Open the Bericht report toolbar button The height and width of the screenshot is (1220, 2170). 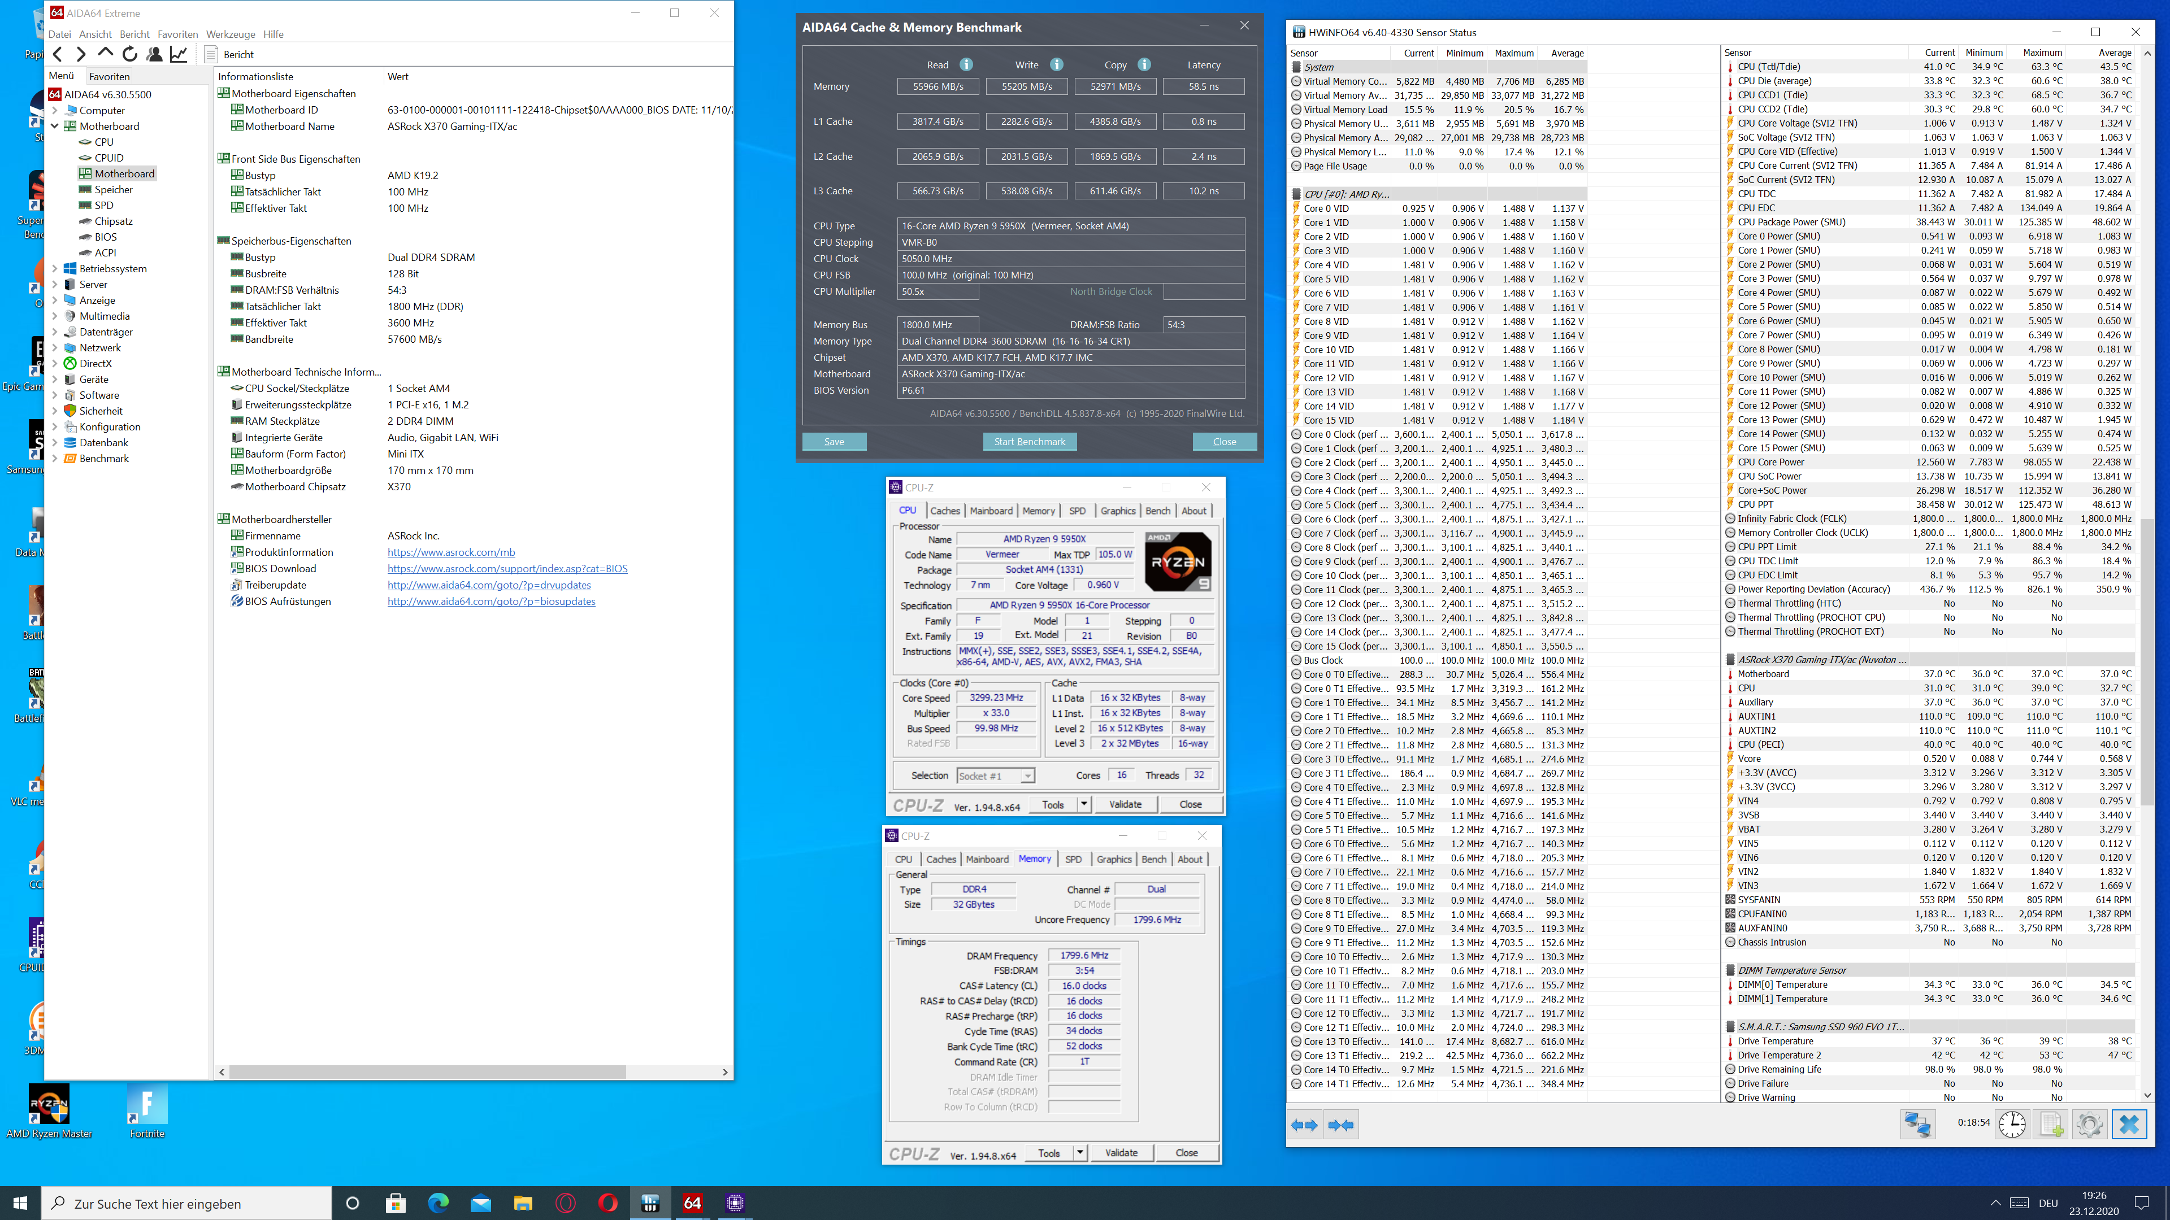(x=229, y=55)
